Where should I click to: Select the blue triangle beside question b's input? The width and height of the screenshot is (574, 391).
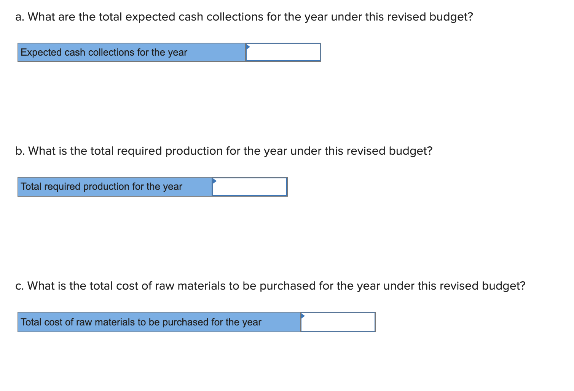214,181
